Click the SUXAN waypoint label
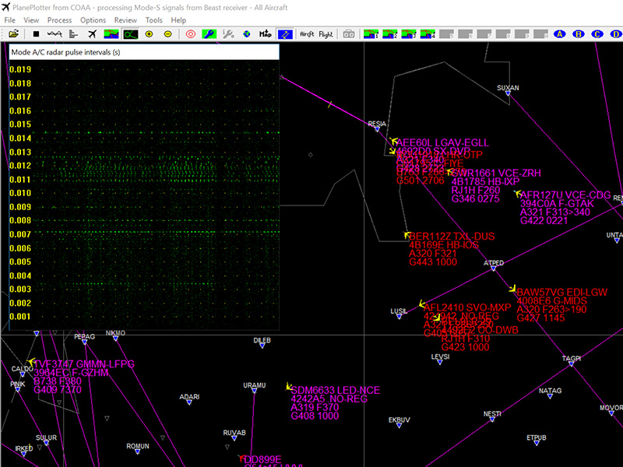Image resolution: width=623 pixels, height=467 pixels. click(x=508, y=88)
